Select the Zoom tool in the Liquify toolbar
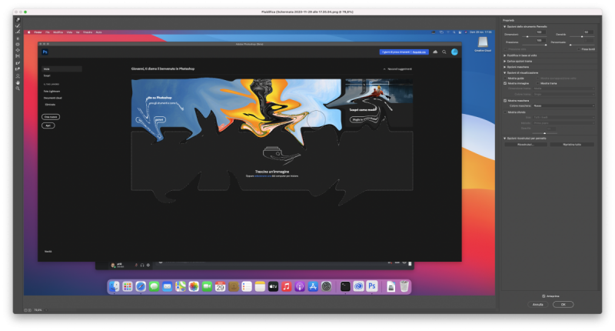Screen dimensions: 615x331 coord(18,89)
